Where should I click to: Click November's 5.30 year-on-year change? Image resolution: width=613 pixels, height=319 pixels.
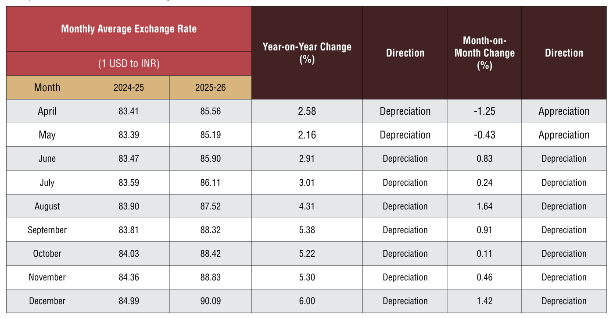click(x=307, y=277)
